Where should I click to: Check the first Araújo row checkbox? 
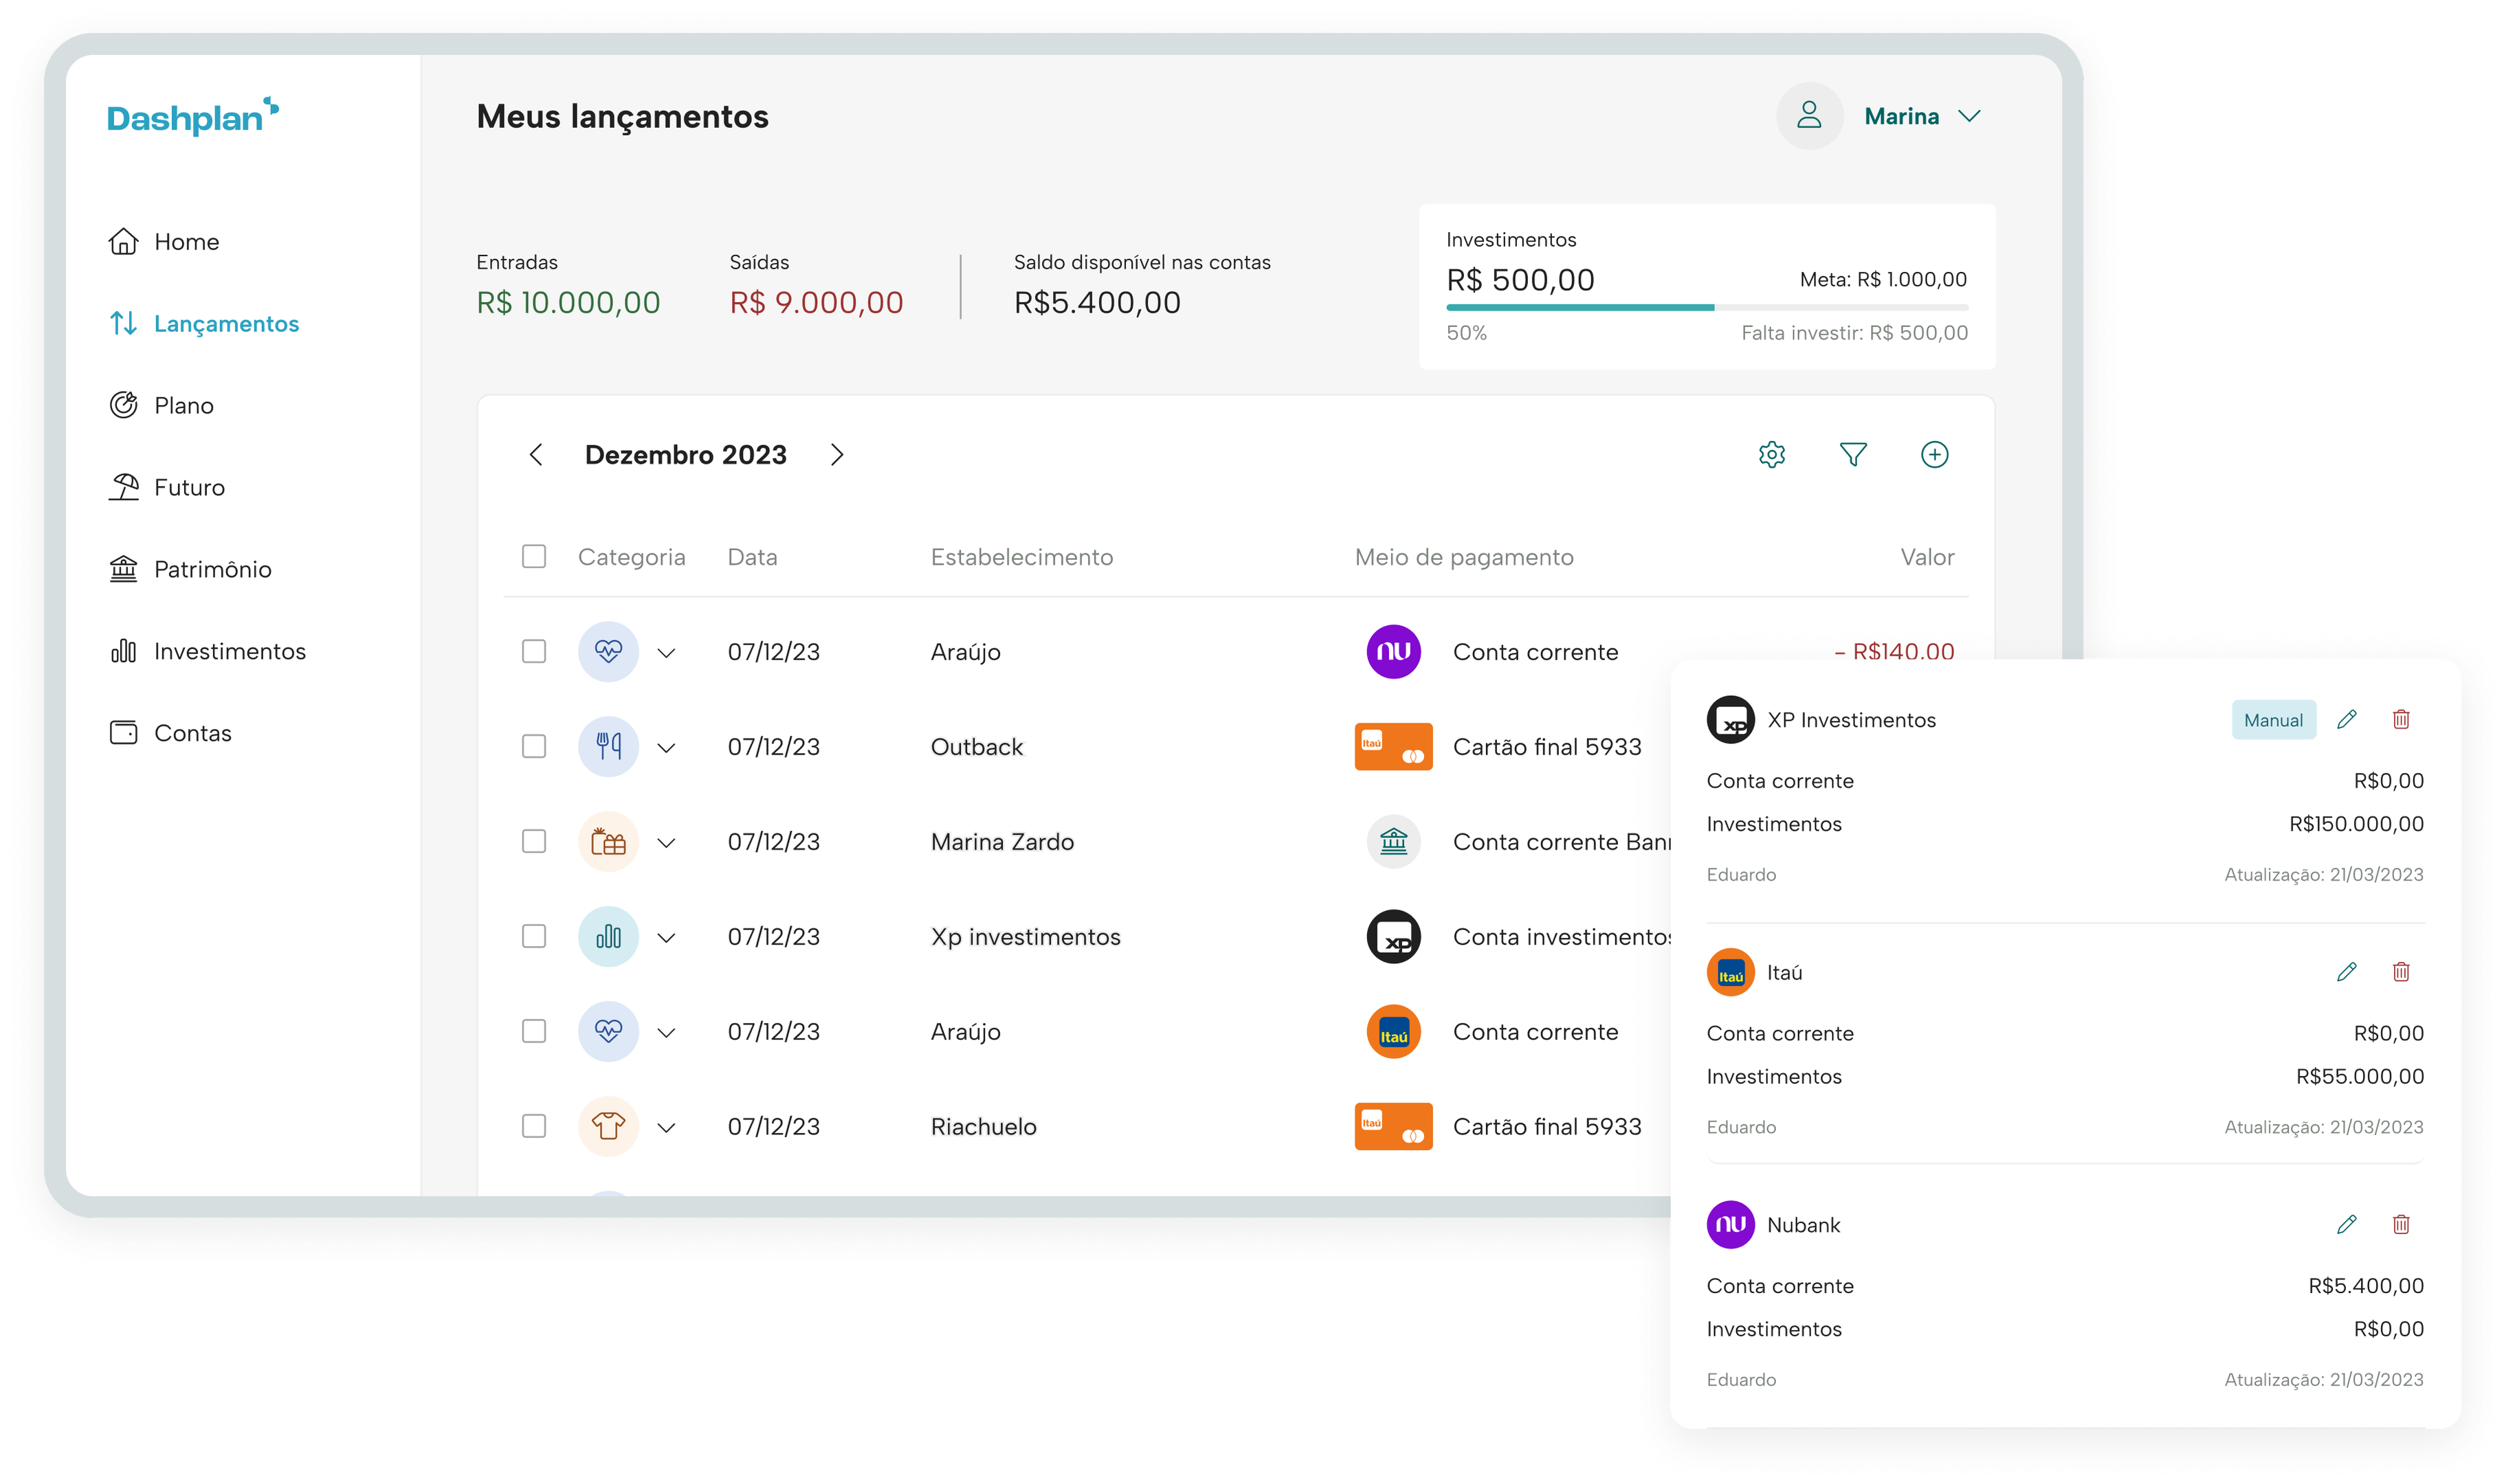(534, 652)
